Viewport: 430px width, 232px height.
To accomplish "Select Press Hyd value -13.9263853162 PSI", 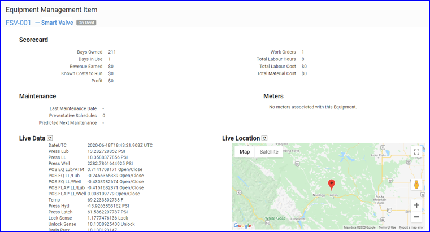I will [x=108, y=205].
